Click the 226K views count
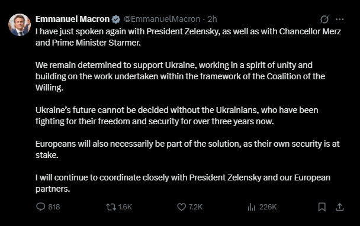The height and width of the screenshot is (226, 360). [268, 207]
